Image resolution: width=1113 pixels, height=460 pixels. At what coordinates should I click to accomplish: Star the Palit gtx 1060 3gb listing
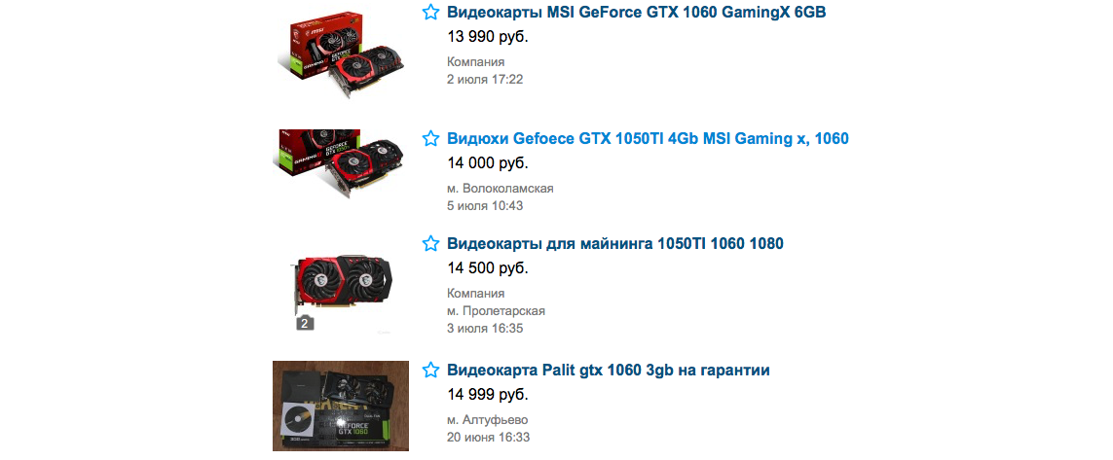pyautogui.click(x=430, y=370)
